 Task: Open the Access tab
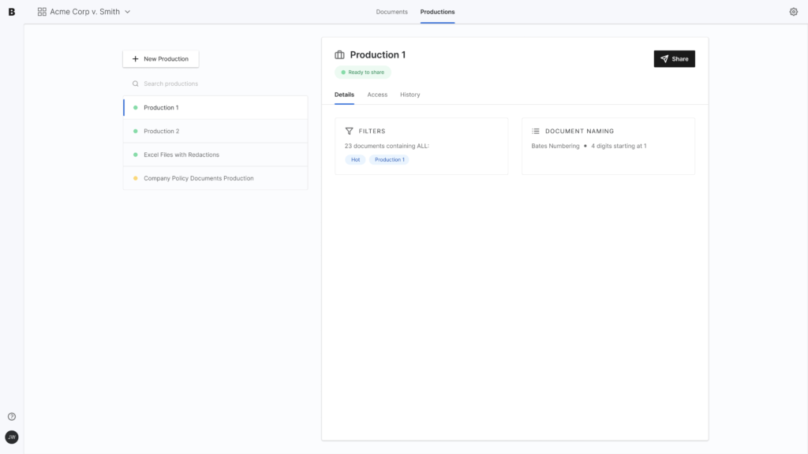[x=377, y=95]
